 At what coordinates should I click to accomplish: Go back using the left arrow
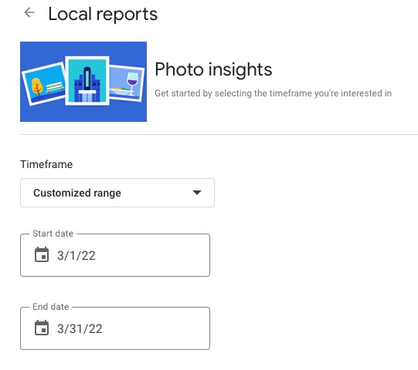[x=29, y=12]
